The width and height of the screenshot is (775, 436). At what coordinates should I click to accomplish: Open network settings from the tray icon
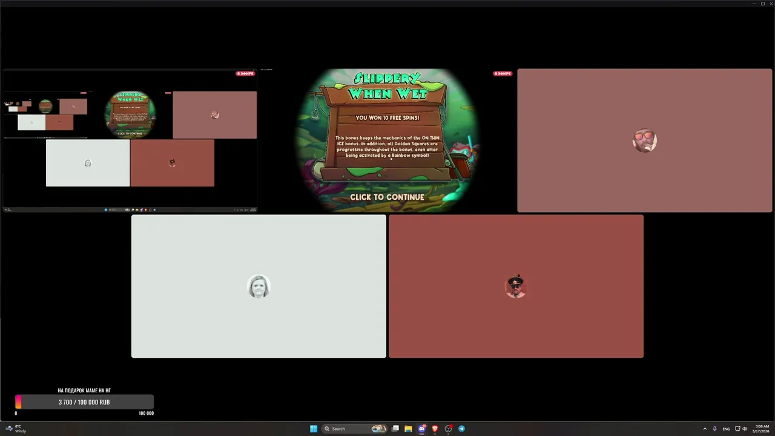737,429
